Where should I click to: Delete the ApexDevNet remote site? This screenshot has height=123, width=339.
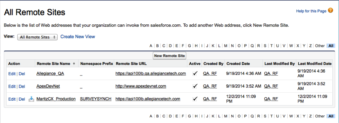[22, 86]
